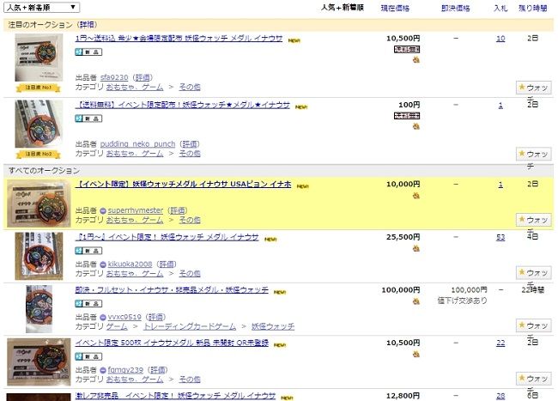Screen dimensions: 558x401
Task: Click small icon under 10,000円 price
Action: pyautogui.click(x=416, y=195)
